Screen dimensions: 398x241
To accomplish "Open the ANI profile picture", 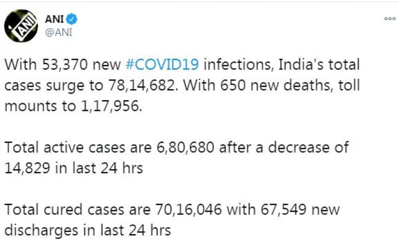I will 22,25.
